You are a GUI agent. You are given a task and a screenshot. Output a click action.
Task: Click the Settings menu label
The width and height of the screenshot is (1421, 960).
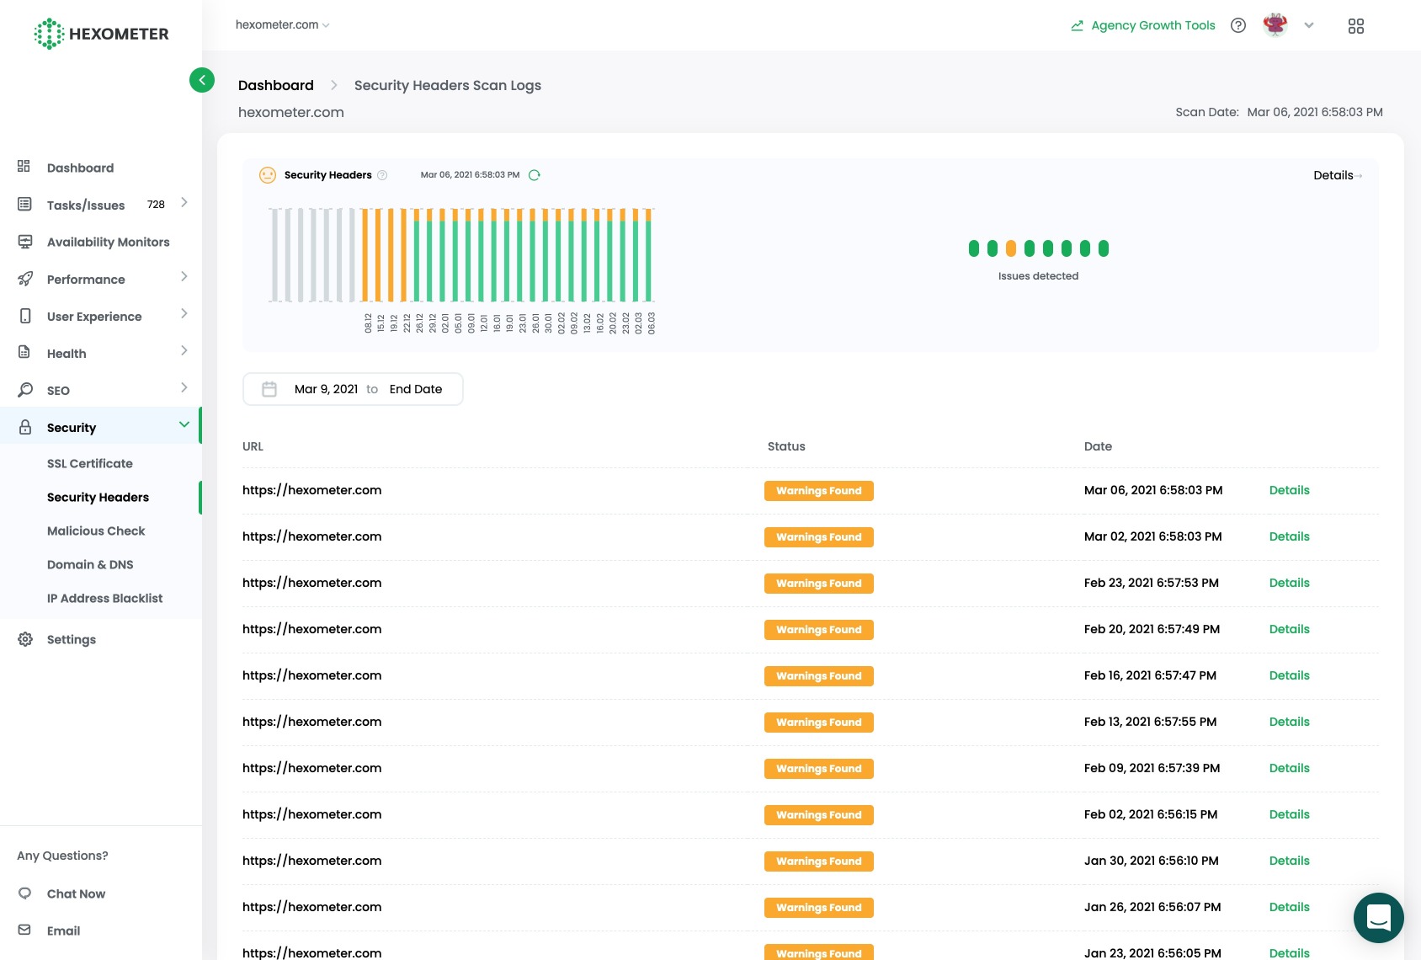click(x=72, y=639)
